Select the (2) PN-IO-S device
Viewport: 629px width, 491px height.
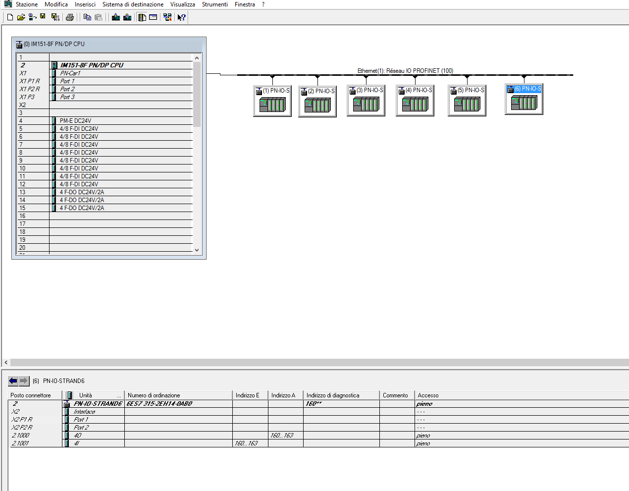(x=317, y=102)
